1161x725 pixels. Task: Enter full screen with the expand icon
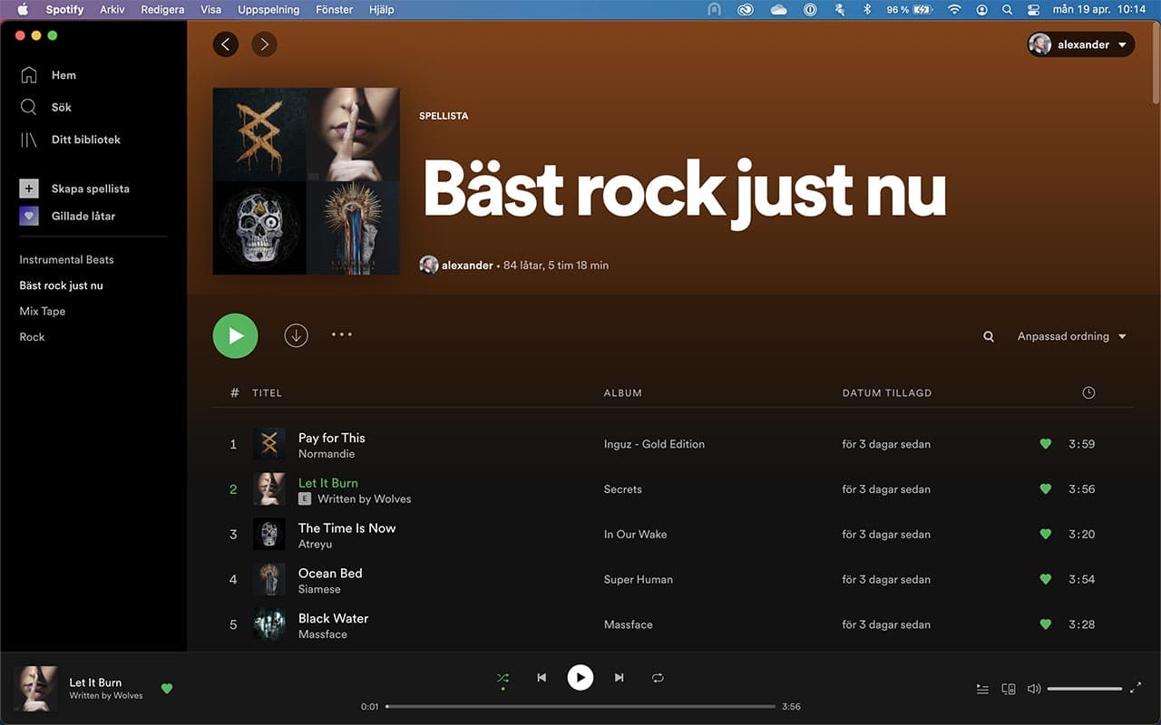1136,688
